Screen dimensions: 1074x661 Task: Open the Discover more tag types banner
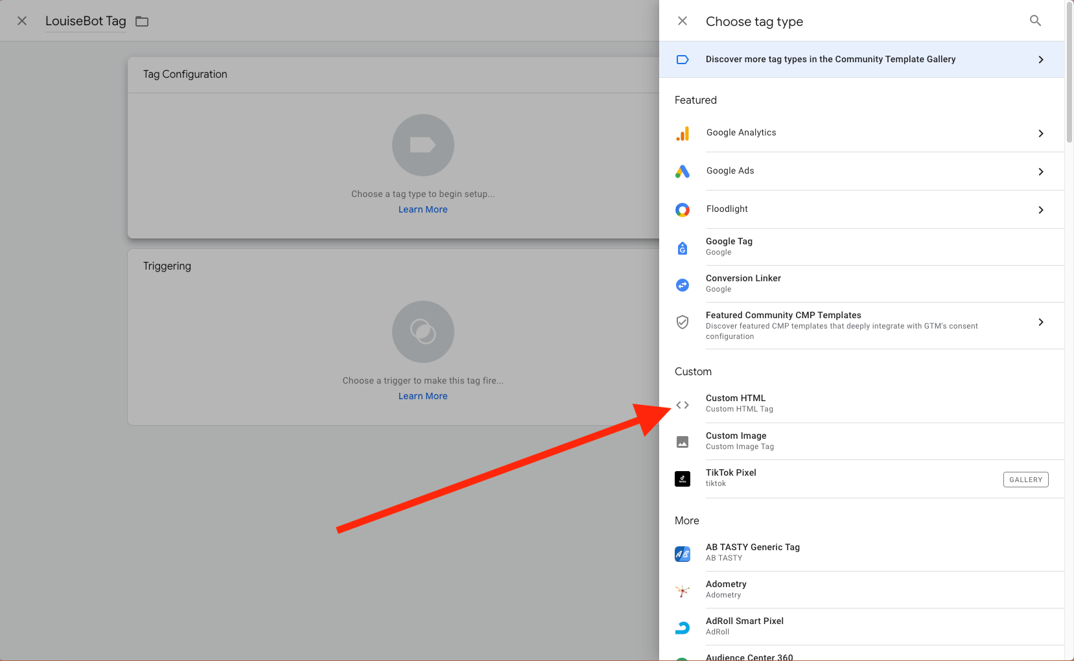(x=861, y=60)
